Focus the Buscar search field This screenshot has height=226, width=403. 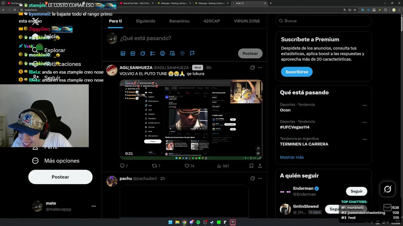tap(323, 21)
